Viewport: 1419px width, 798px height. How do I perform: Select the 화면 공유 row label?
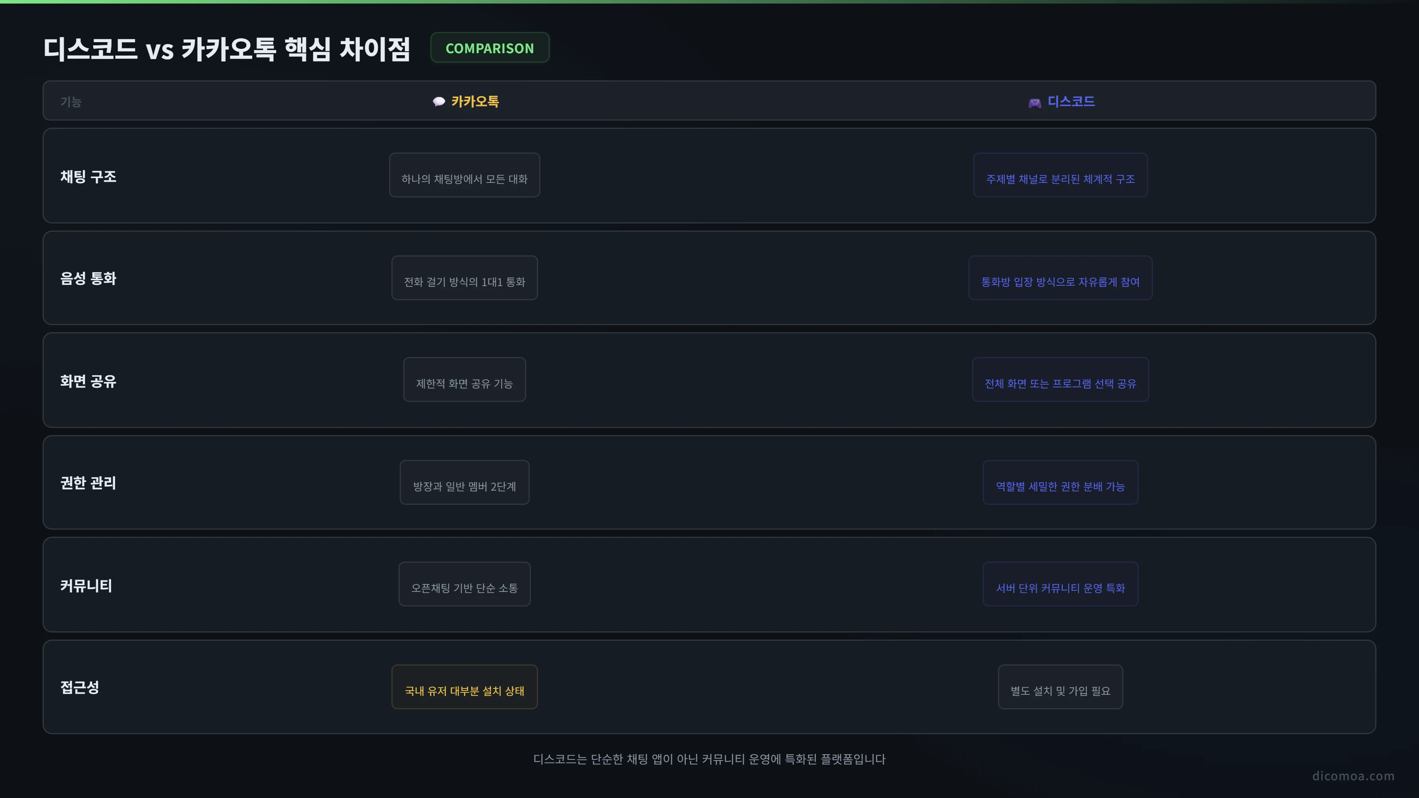[x=88, y=381]
